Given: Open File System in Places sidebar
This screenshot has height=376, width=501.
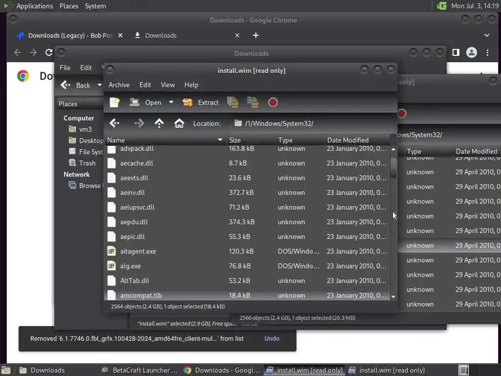Looking at the screenshot, I should pyautogui.click(x=86, y=152).
